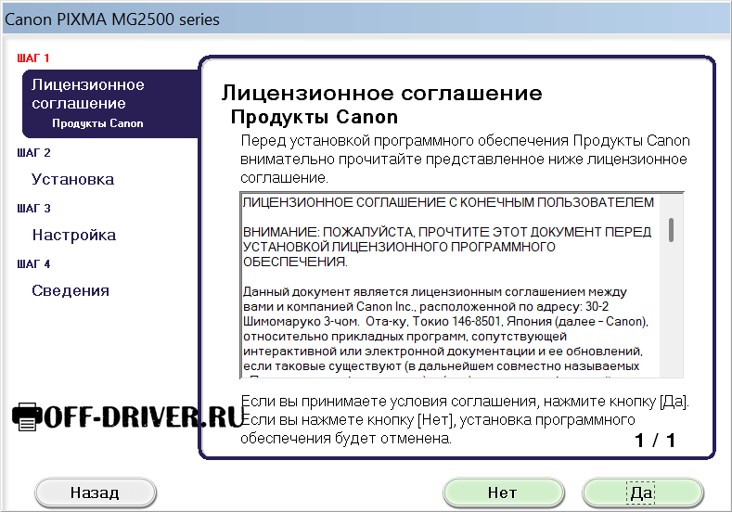Click the ШАГ 4 label
This screenshot has height=512, width=732.
pos(33,263)
